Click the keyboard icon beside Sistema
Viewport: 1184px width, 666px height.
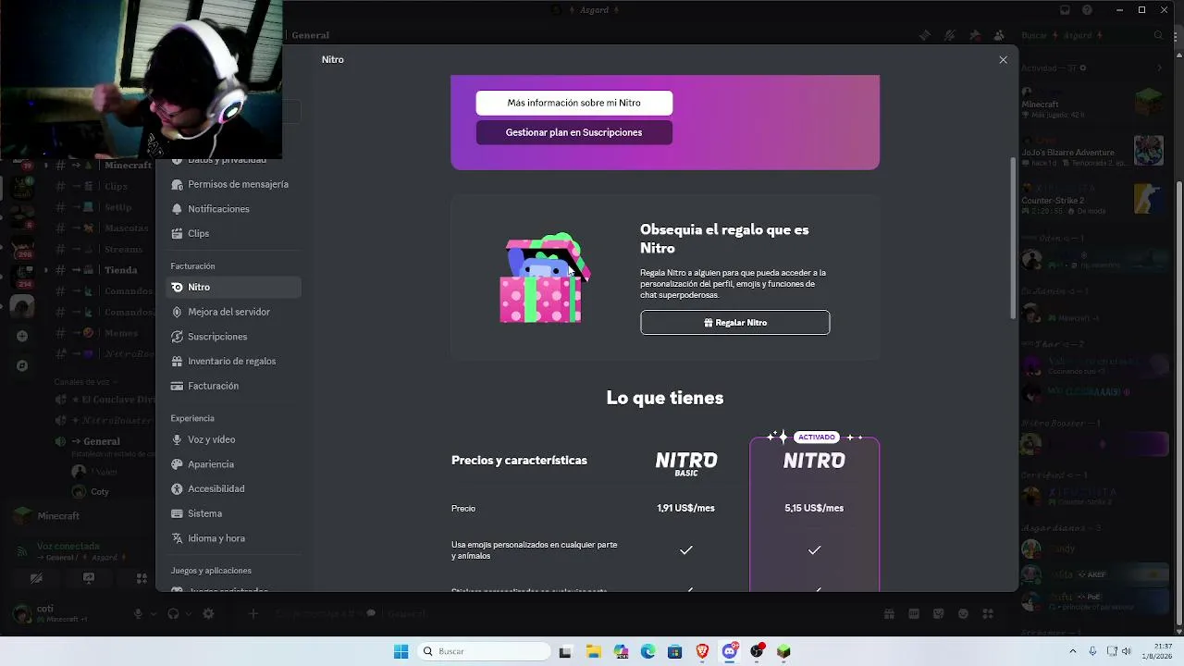pos(177,513)
